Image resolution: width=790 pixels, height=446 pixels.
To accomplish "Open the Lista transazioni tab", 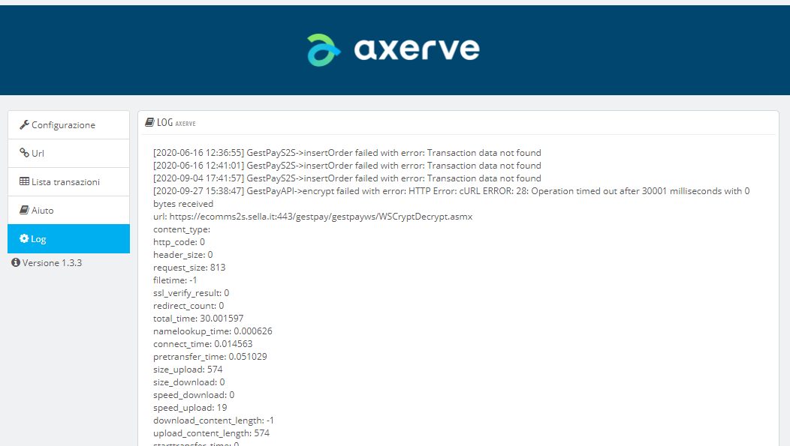I will 68,182.
